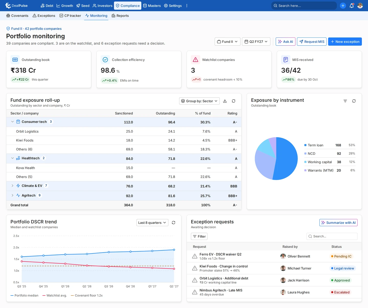Click the shield icon beside Fund II breadcrumb

[8, 29]
